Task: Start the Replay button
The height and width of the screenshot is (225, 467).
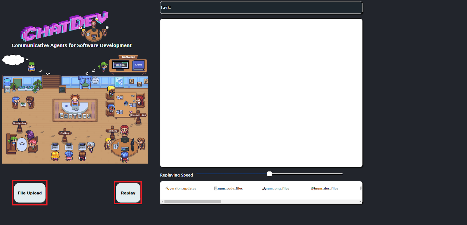Action: (128, 193)
